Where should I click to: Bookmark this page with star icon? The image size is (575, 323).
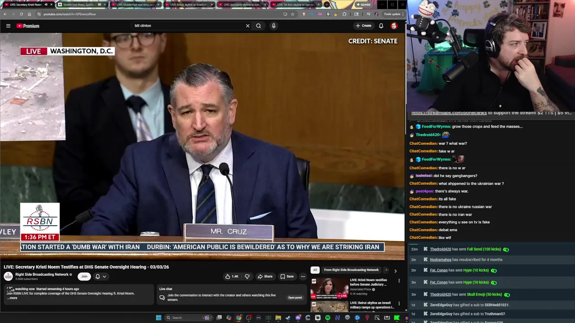[x=292, y=14]
